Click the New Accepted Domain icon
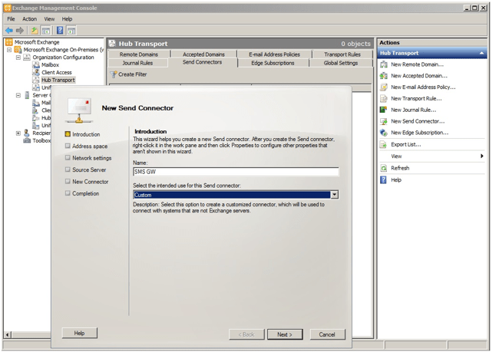The image size is (499, 355). click(384, 76)
